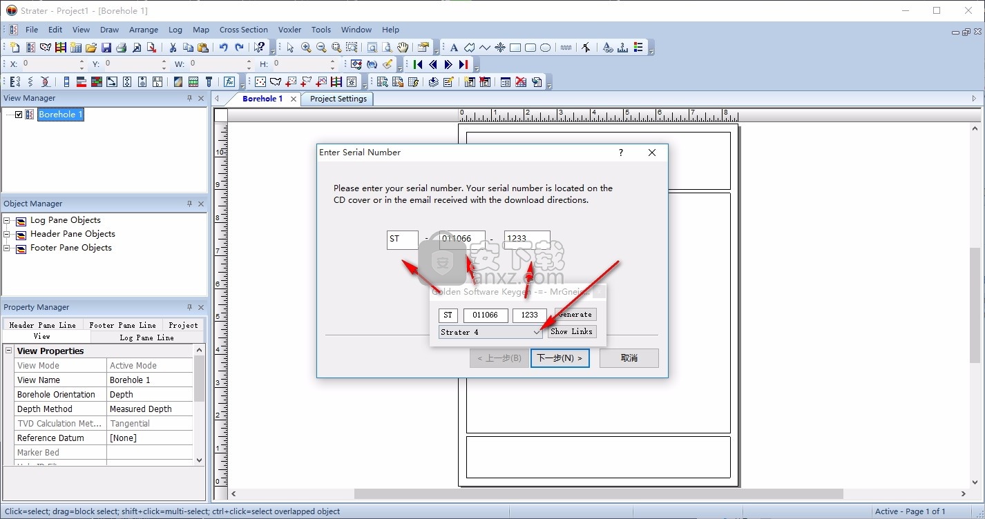Open the File menu
This screenshot has height=519, width=985.
click(x=32, y=30)
